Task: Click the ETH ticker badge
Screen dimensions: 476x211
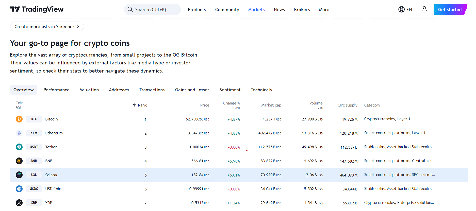Action: tap(34, 133)
